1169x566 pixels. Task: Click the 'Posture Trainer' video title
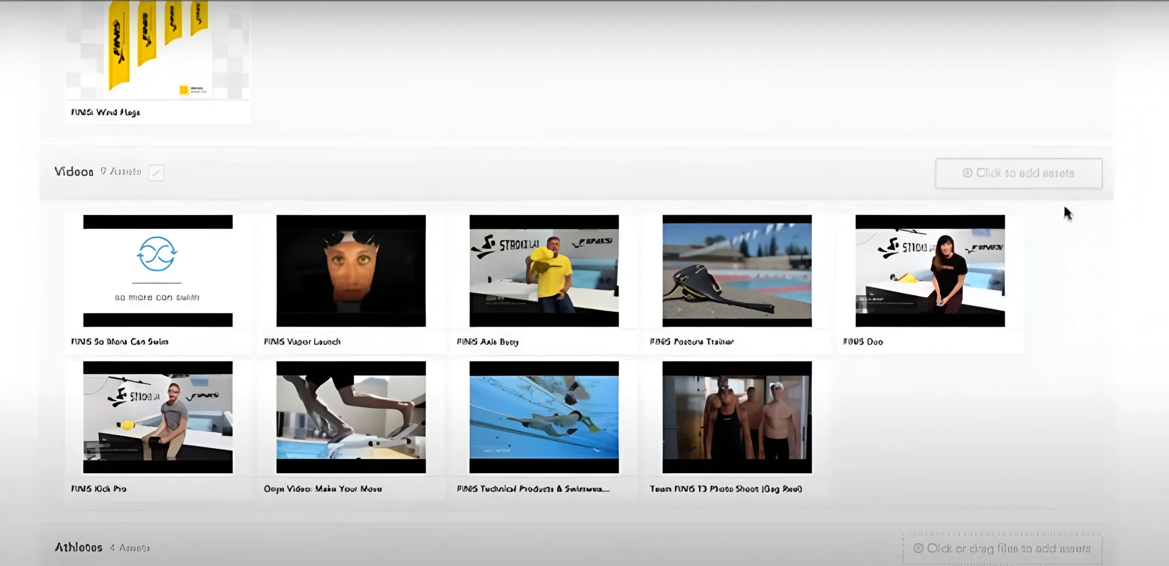click(691, 342)
